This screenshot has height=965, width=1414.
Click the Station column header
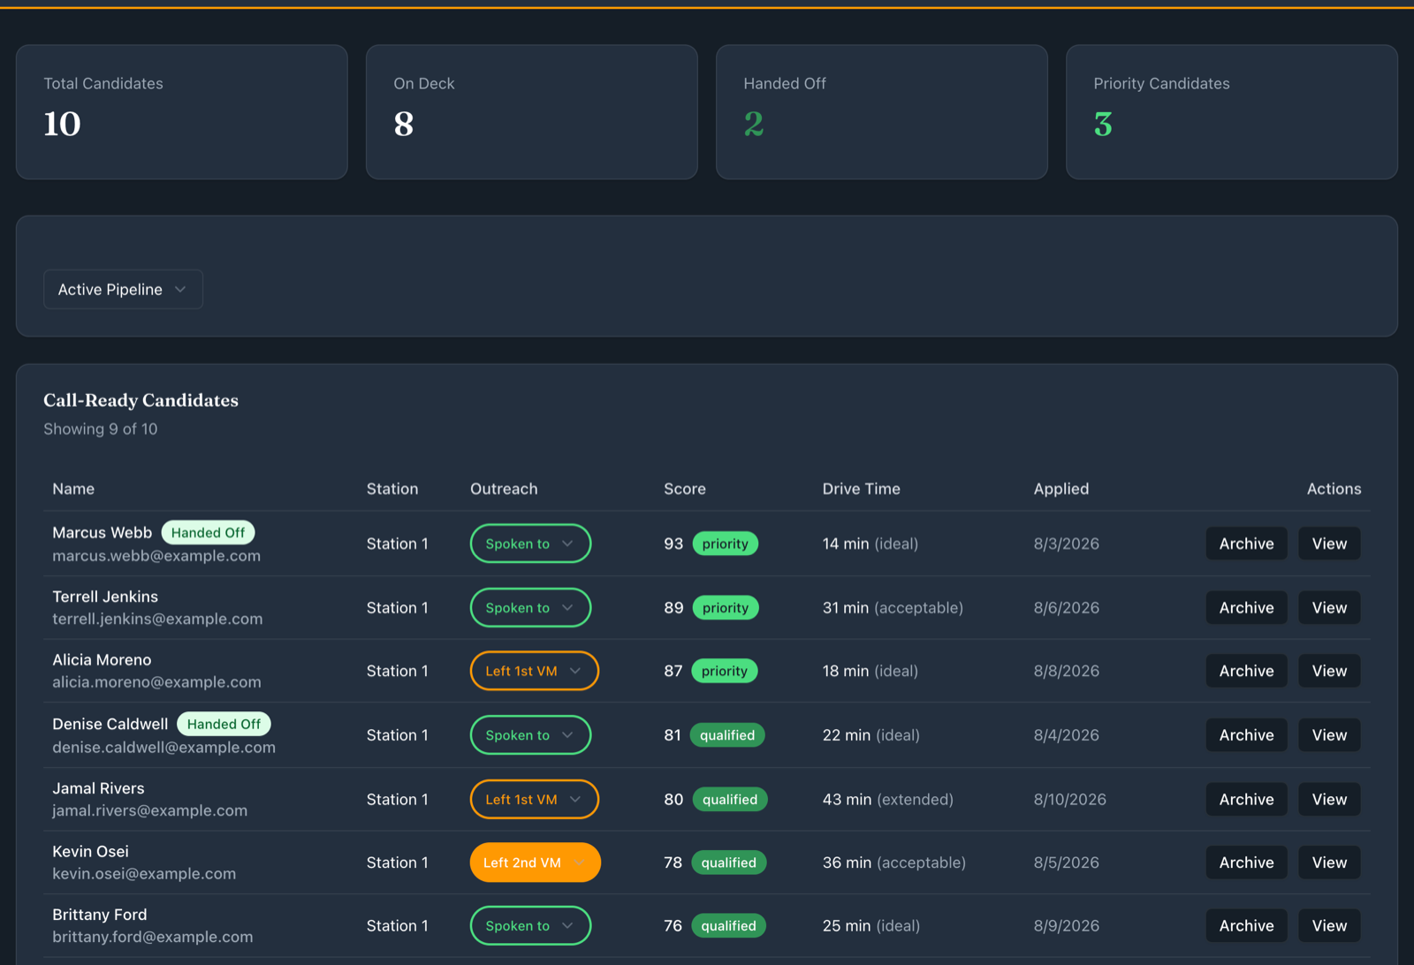(x=392, y=489)
